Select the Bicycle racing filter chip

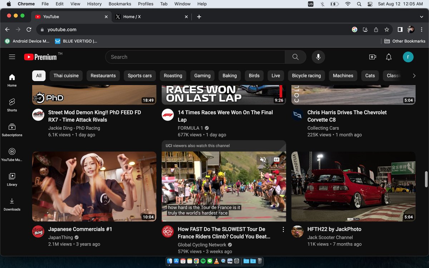(306, 76)
